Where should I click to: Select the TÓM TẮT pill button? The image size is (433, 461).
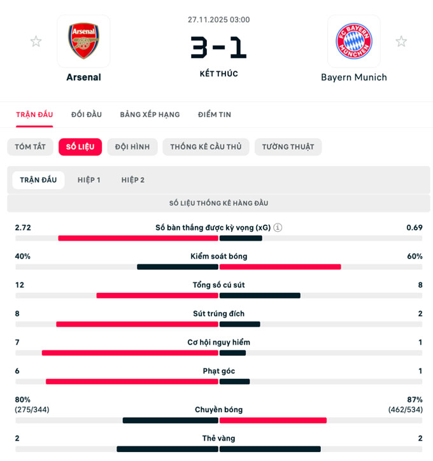click(x=31, y=147)
